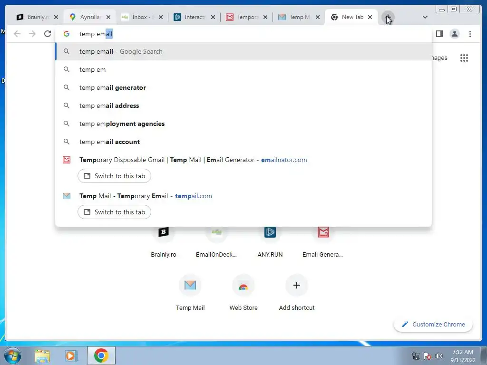This screenshot has height=365, width=487.
Task: Select 'temp email account' suggestion
Action: pyautogui.click(x=243, y=142)
